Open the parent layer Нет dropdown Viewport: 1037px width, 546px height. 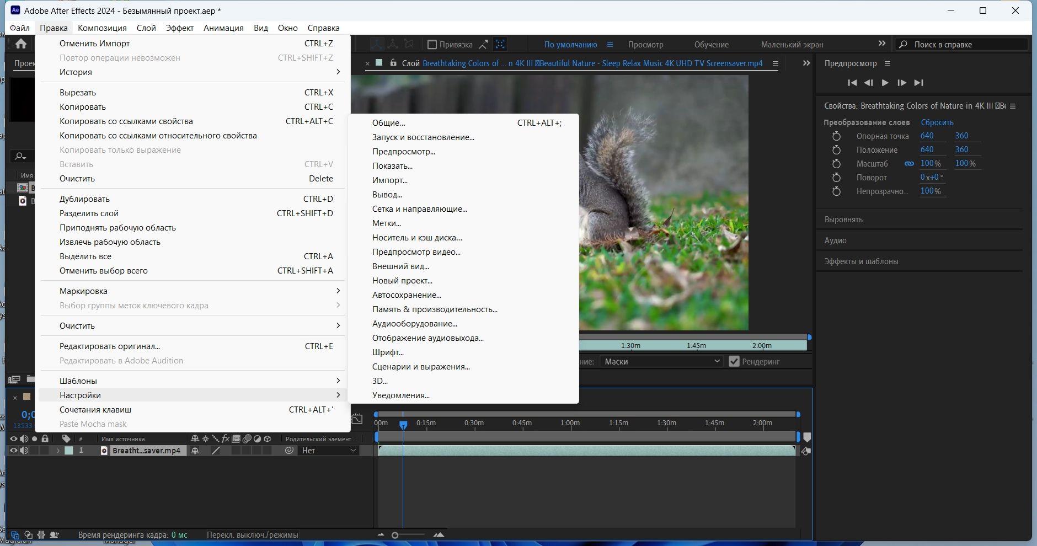click(328, 451)
